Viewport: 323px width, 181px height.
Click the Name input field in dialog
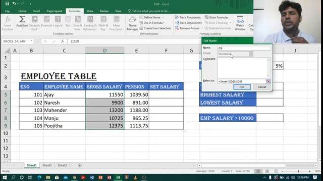click(244, 48)
